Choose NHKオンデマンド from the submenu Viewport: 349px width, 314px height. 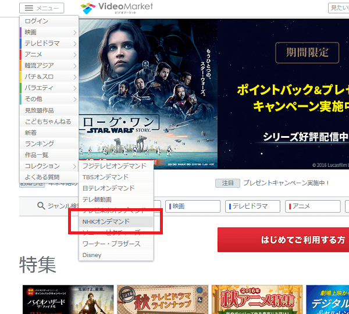[x=116, y=222]
